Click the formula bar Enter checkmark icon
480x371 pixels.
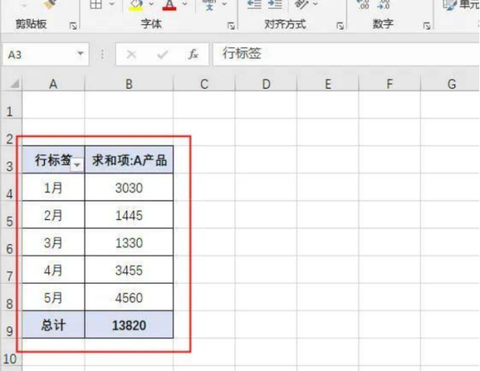click(x=162, y=54)
